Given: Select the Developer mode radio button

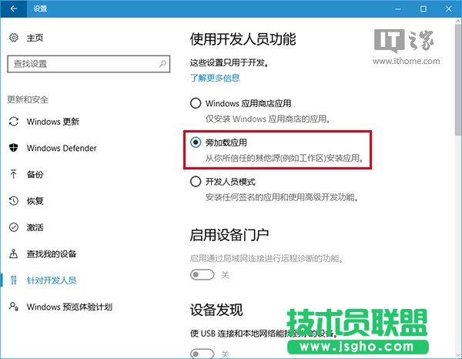Looking at the screenshot, I should coord(196,182).
